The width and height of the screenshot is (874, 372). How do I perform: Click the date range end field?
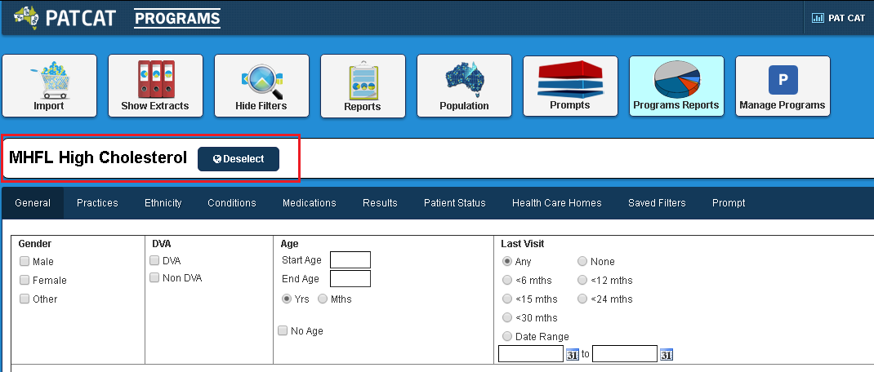tap(625, 353)
